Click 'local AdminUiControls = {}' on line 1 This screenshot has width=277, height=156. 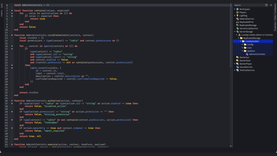pos(32,5)
